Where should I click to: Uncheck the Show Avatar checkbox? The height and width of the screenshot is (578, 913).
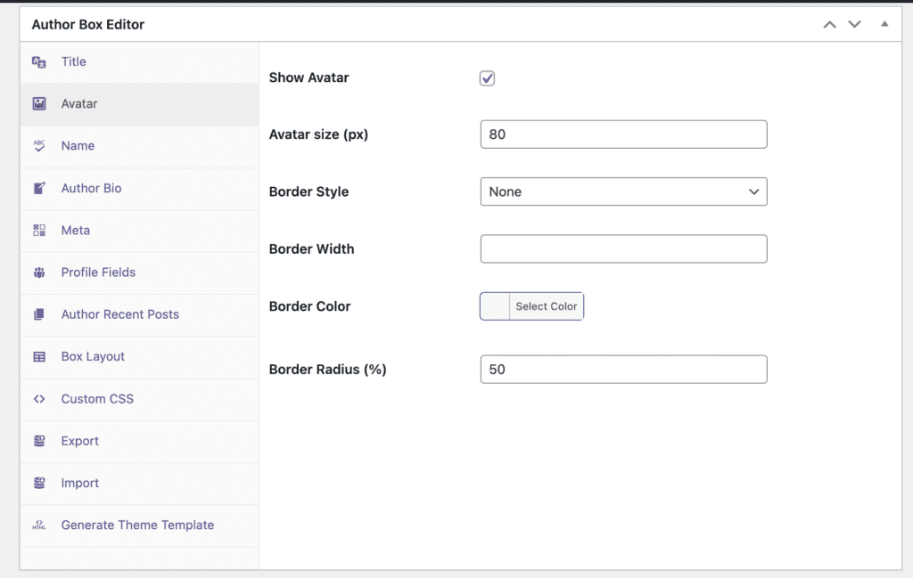click(x=487, y=78)
